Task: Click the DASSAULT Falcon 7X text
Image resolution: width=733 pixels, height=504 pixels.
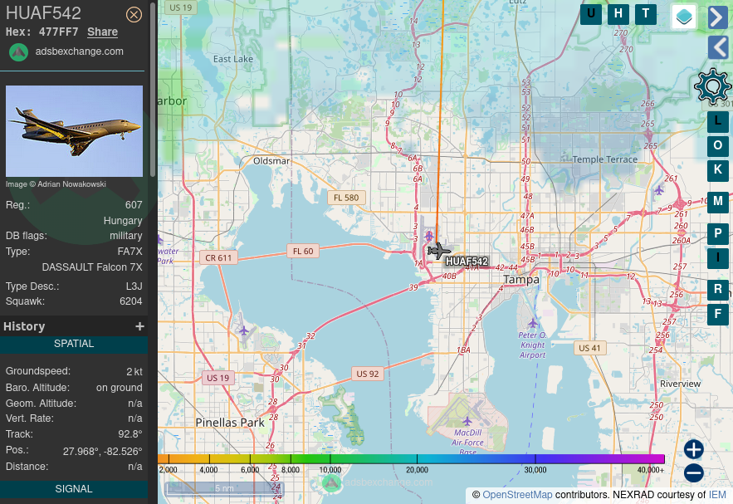Action: [x=92, y=267]
